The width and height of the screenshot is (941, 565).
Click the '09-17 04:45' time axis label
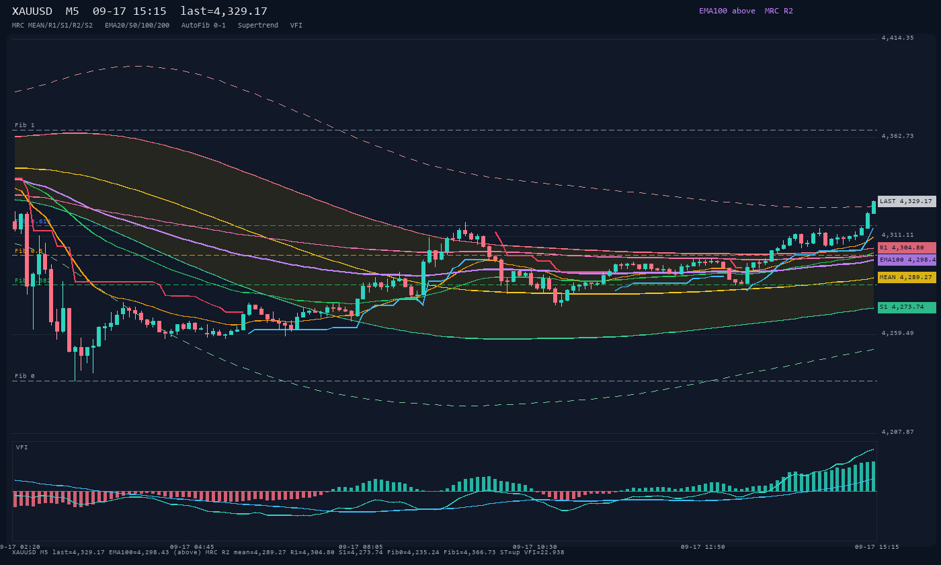[192, 547]
